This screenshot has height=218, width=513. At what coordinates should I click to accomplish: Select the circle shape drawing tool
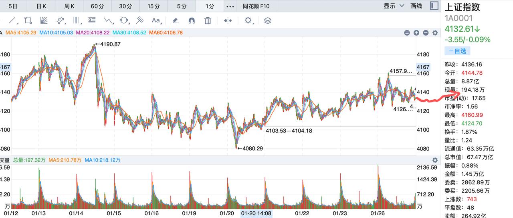[124, 20]
